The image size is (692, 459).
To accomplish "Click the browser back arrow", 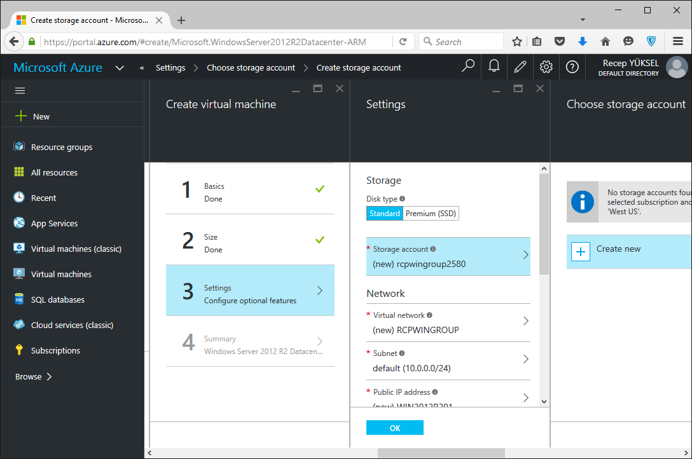I will point(14,41).
